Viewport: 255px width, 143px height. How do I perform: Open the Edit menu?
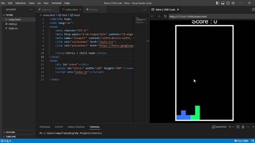coord(10,3)
